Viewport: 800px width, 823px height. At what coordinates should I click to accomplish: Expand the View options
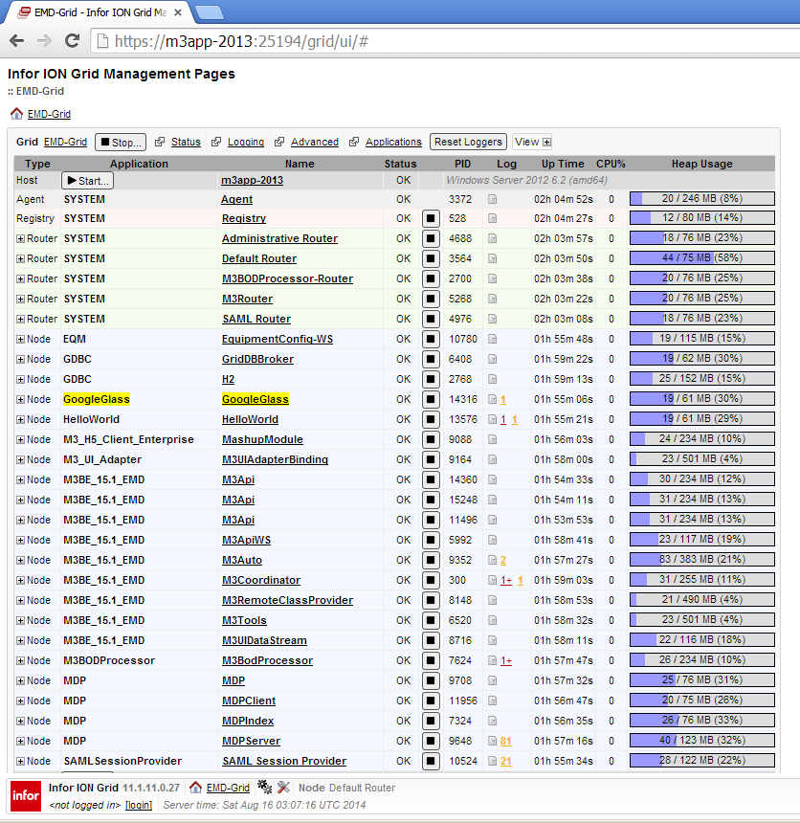(533, 142)
